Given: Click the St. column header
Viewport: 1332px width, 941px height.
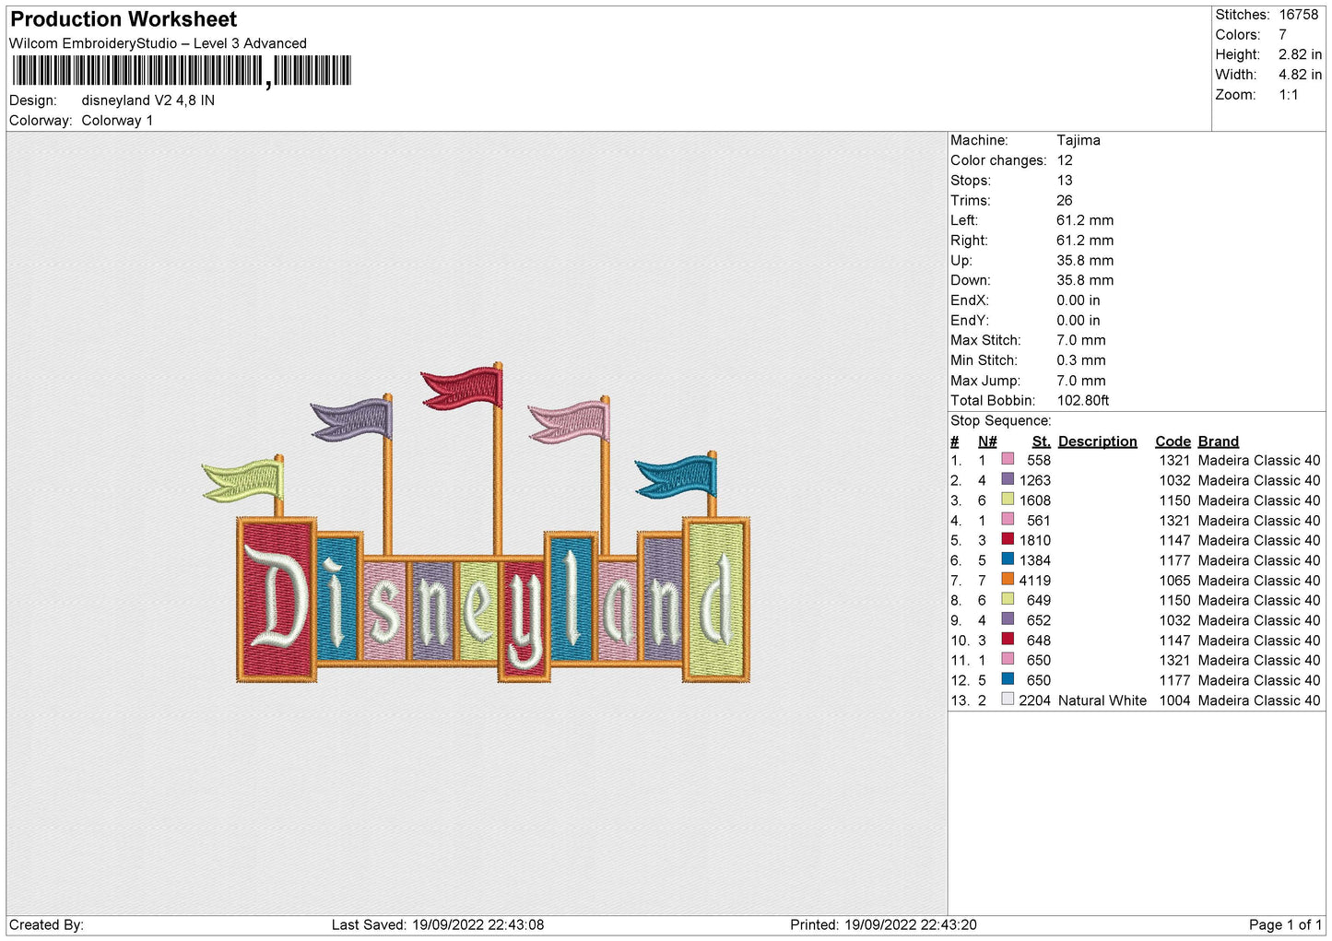Looking at the screenshot, I should pos(1041,441).
